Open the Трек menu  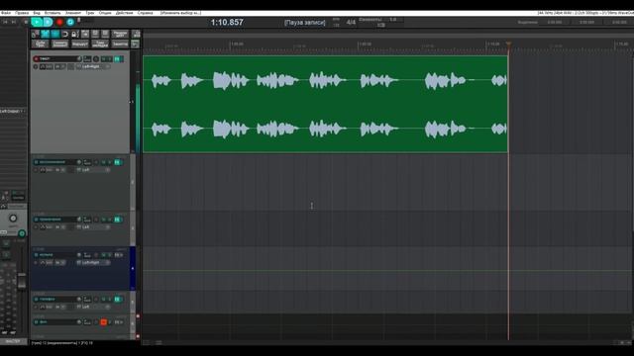[90, 13]
